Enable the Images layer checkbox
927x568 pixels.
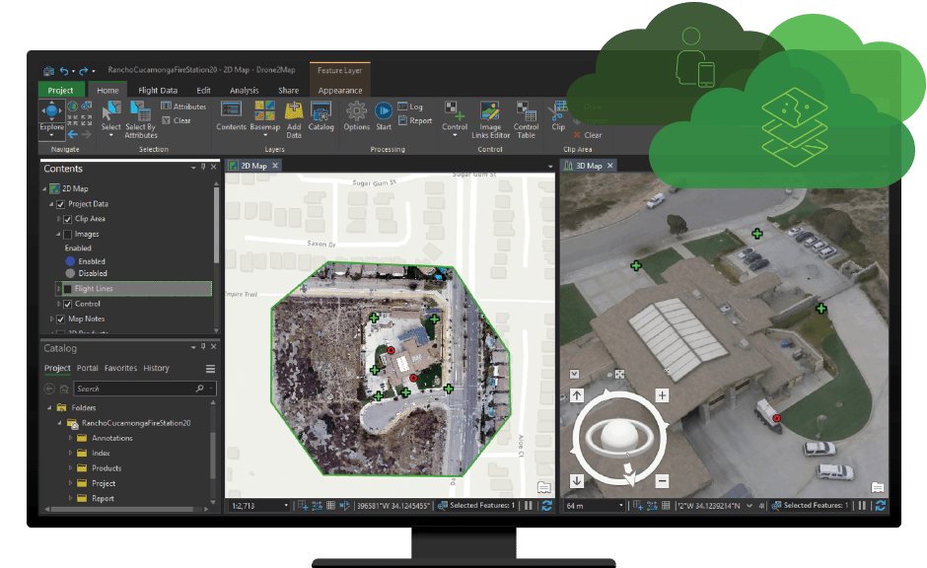67,234
